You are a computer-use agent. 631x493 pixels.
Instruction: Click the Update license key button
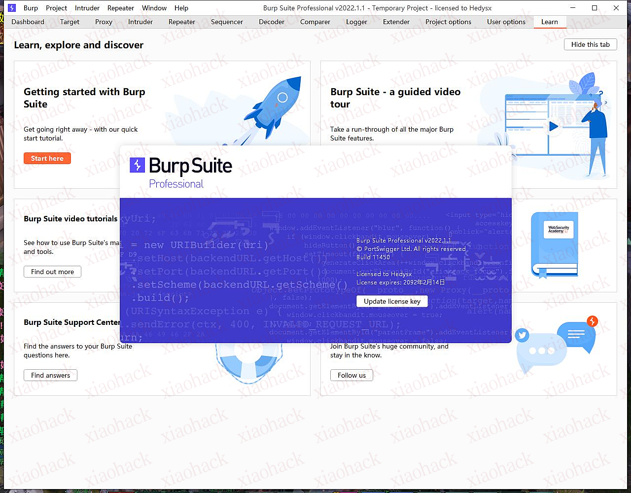pos(392,301)
